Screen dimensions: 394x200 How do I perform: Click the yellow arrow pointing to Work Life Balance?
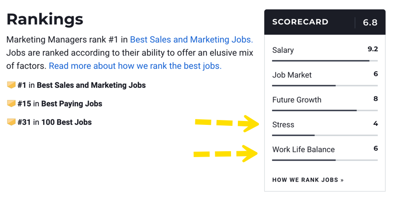pos(226,154)
